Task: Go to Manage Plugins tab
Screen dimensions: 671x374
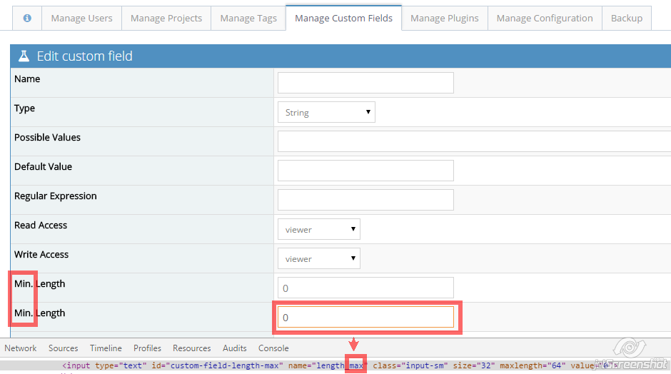Action: [x=445, y=19]
